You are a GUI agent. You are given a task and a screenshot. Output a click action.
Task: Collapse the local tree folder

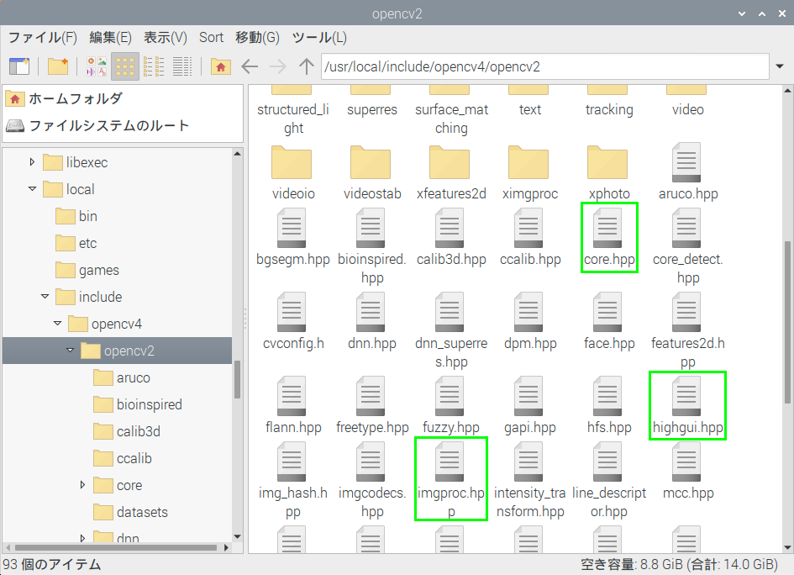pyautogui.click(x=32, y=189)
